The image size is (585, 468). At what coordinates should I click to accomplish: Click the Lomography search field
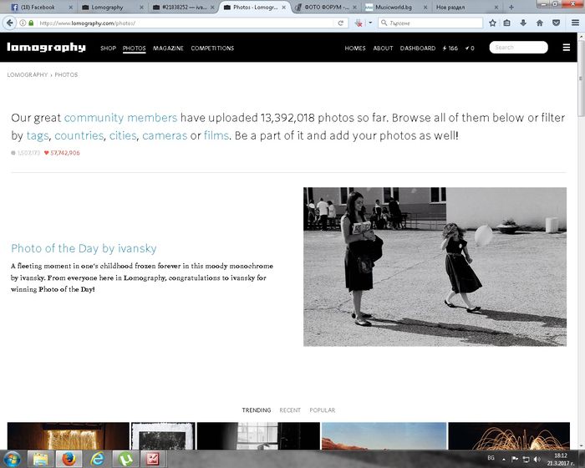pos(519,48)
